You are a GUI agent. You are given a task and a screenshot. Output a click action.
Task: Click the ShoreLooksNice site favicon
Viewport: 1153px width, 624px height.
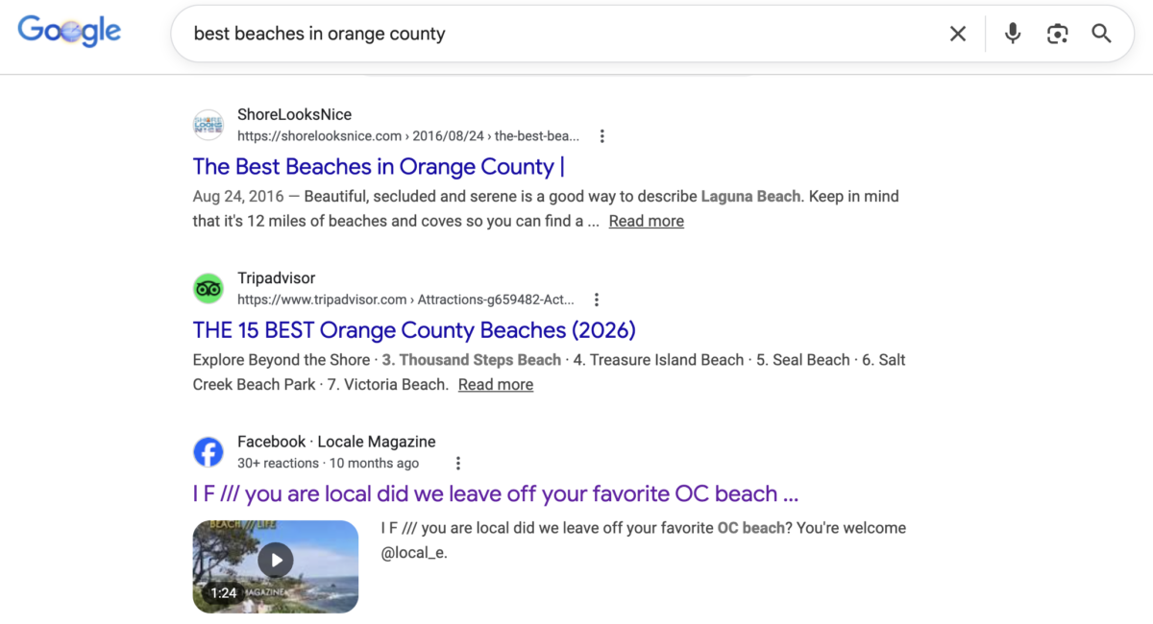point(209,125)
